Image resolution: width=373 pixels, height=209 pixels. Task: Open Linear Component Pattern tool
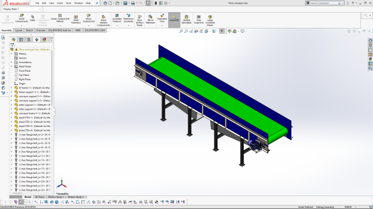tap(60, 18)
